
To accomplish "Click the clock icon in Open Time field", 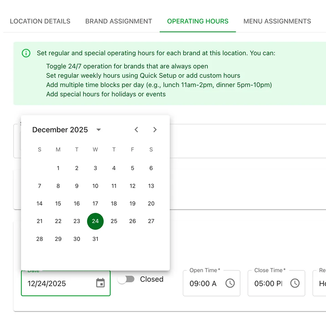I will (230, 283).
